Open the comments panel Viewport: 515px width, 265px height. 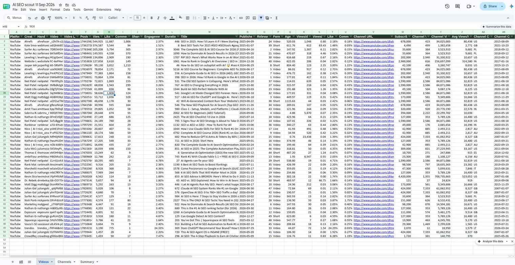[458, 6]
